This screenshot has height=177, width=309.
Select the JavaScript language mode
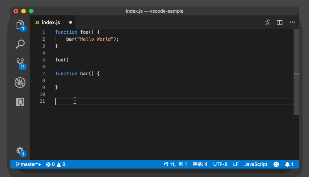(x=255, y=164)
